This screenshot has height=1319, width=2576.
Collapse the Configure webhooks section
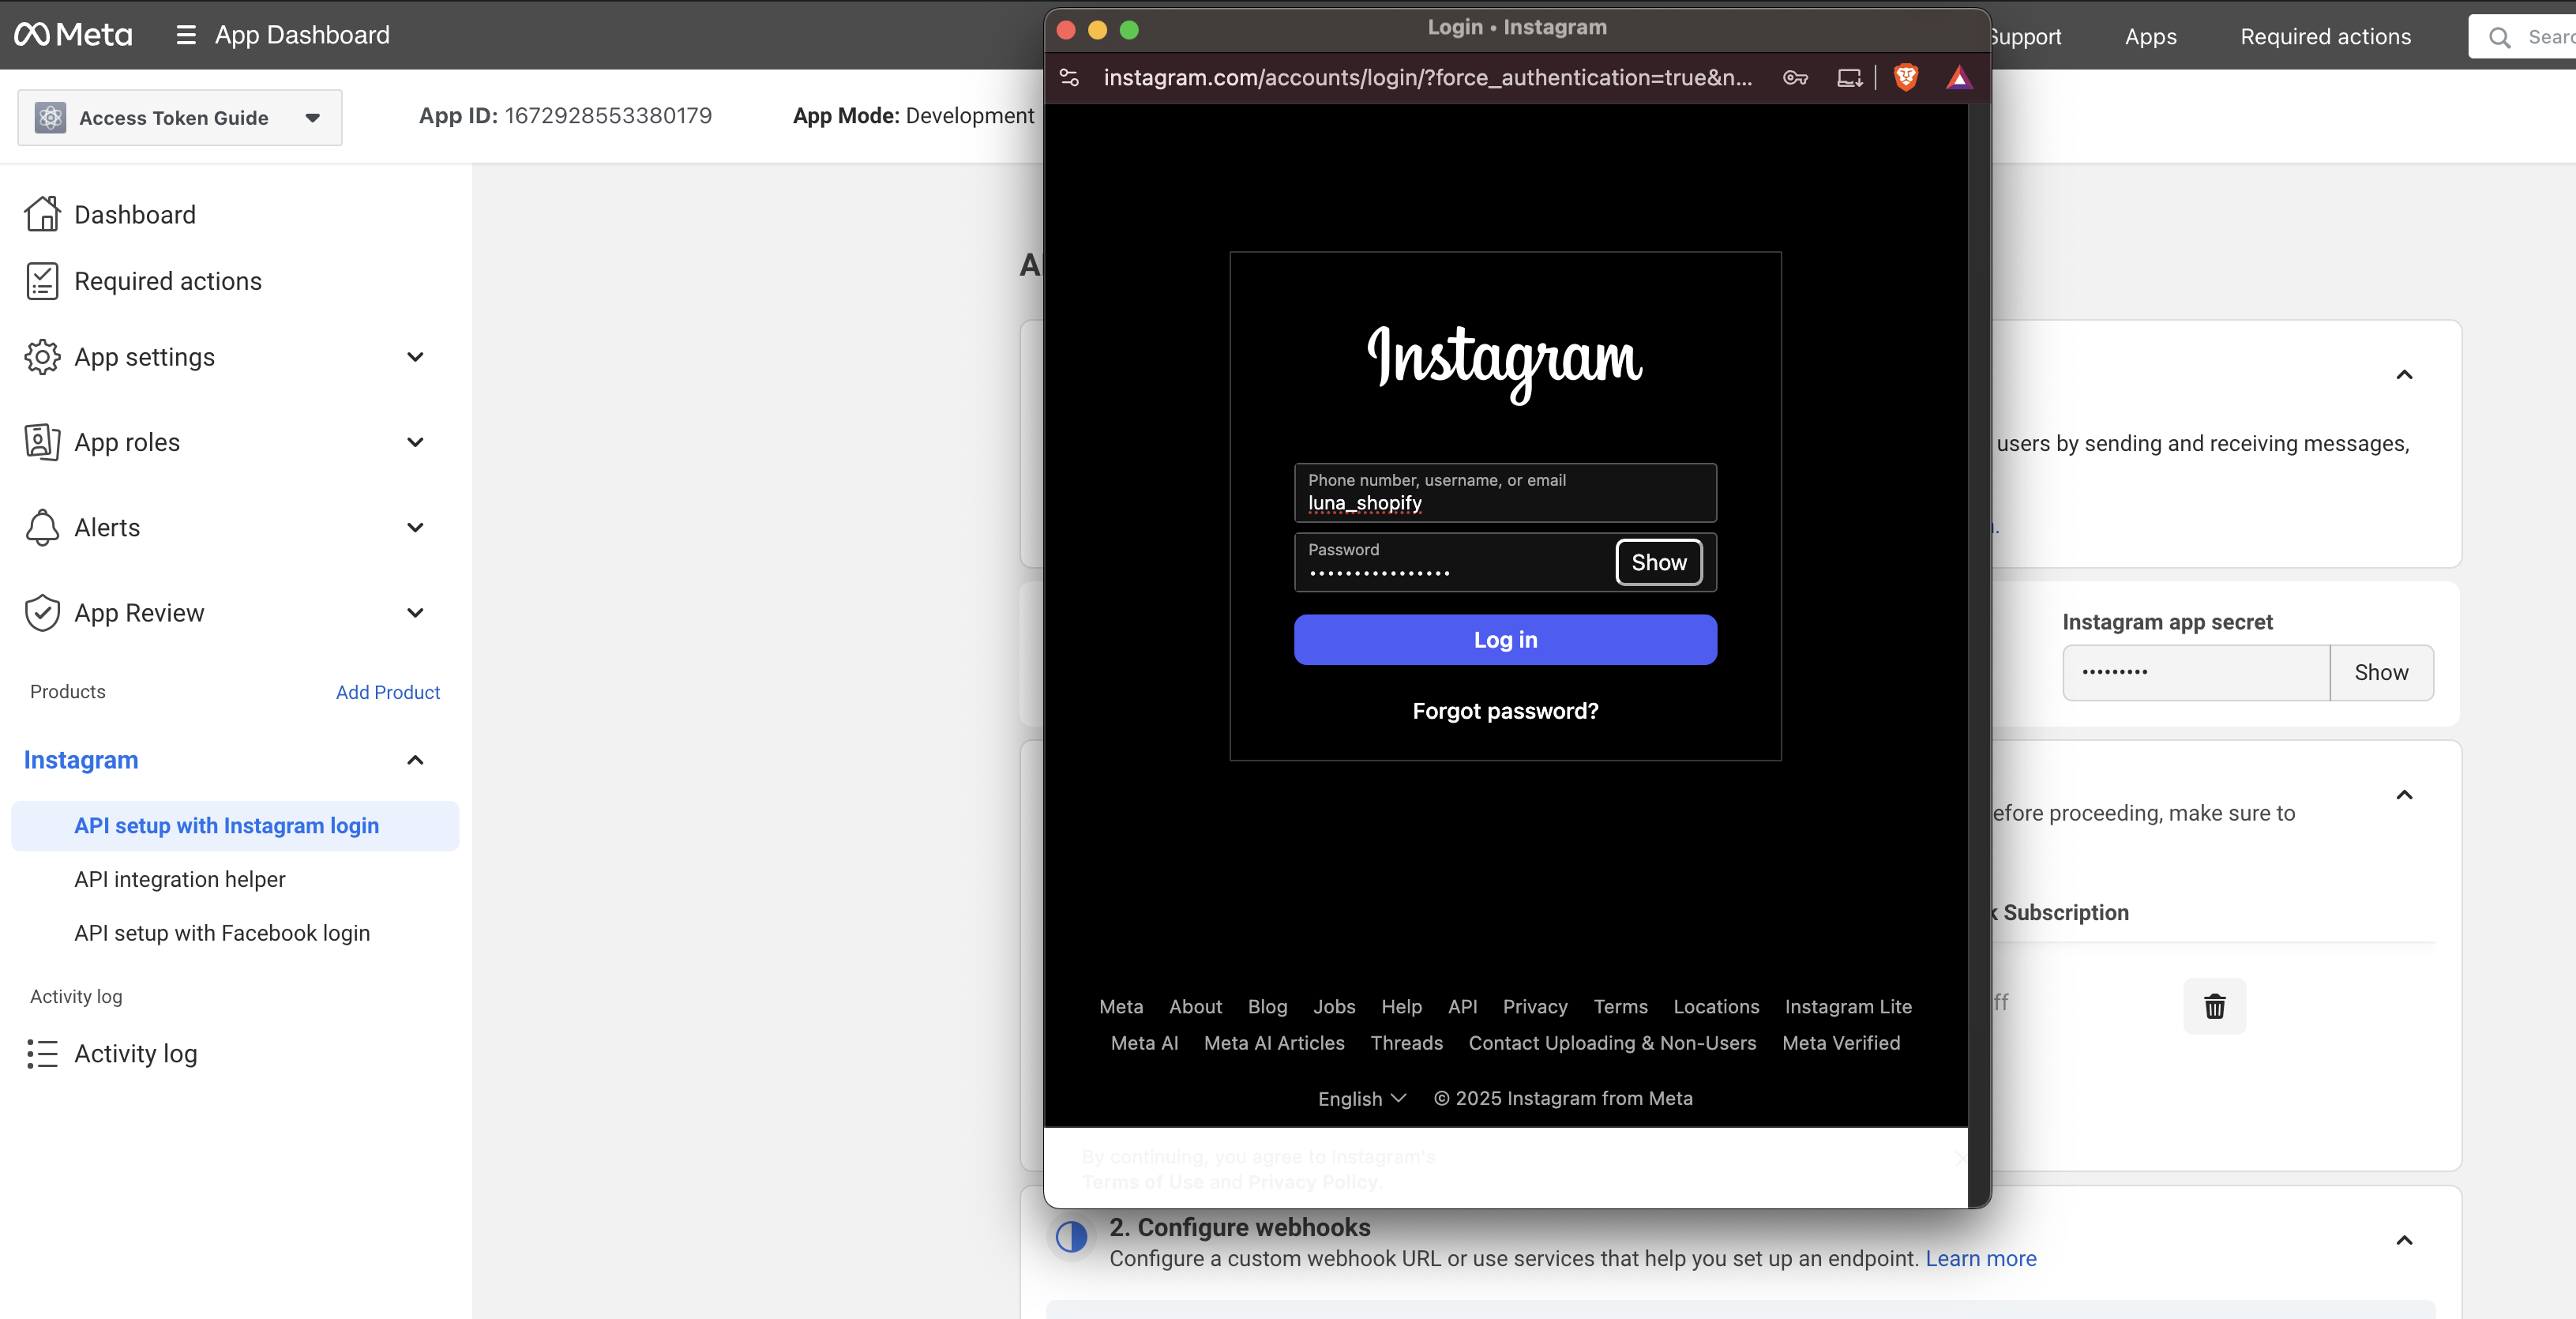pyautogui.click(x=2403, y=1240)
